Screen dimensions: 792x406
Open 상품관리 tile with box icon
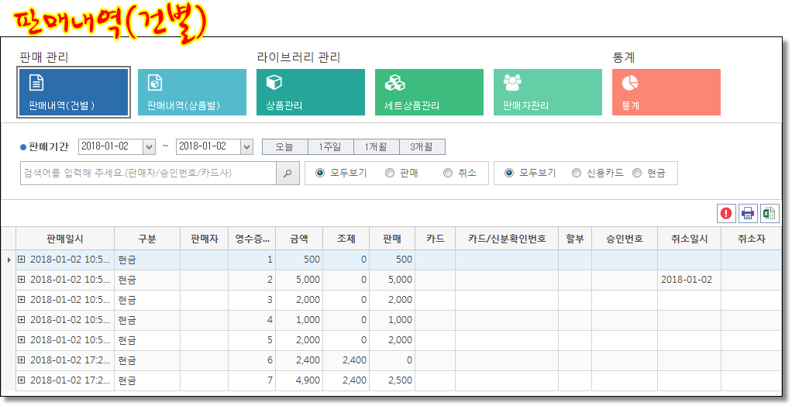coord(310,92)
